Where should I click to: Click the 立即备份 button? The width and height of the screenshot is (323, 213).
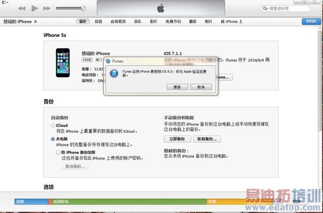click(x=177, y=139)
